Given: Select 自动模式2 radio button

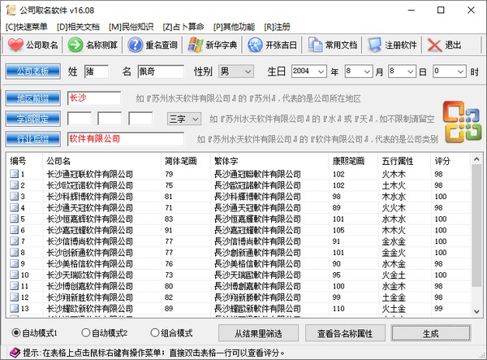Looking at the screenshot, I should [86, 333].
